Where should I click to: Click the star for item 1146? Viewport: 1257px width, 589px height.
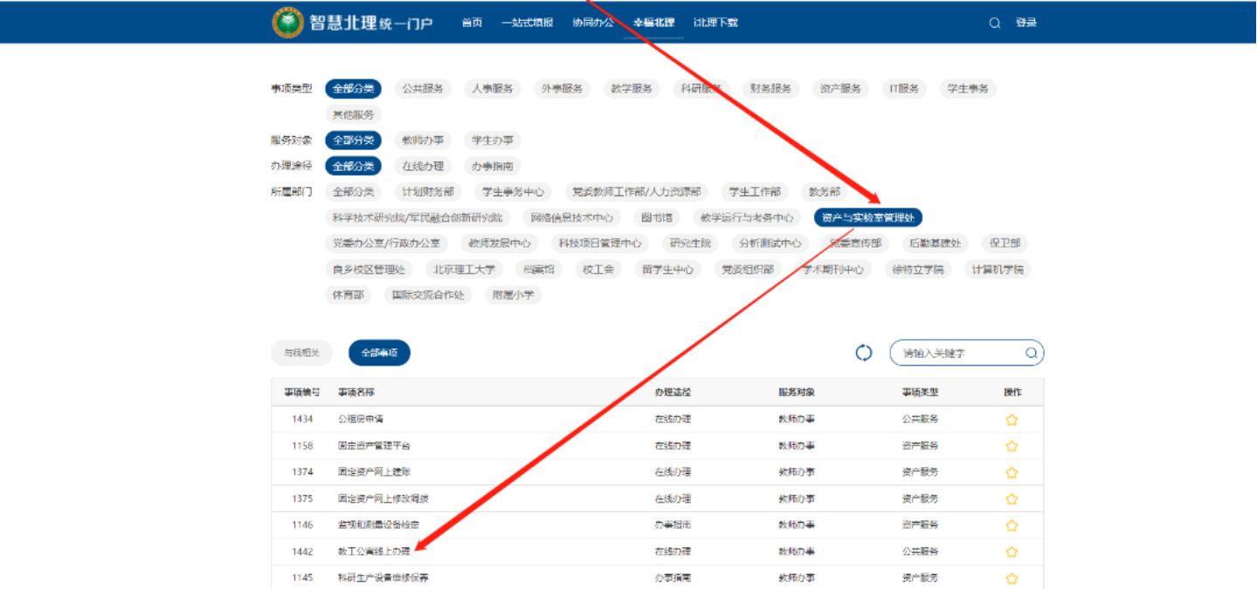click(1012, 525)
